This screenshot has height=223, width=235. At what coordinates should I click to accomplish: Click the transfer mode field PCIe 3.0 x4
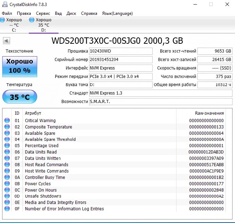(120, 76)
